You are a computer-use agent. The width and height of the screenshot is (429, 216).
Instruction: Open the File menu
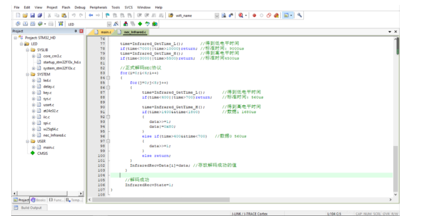coord(17,7)
